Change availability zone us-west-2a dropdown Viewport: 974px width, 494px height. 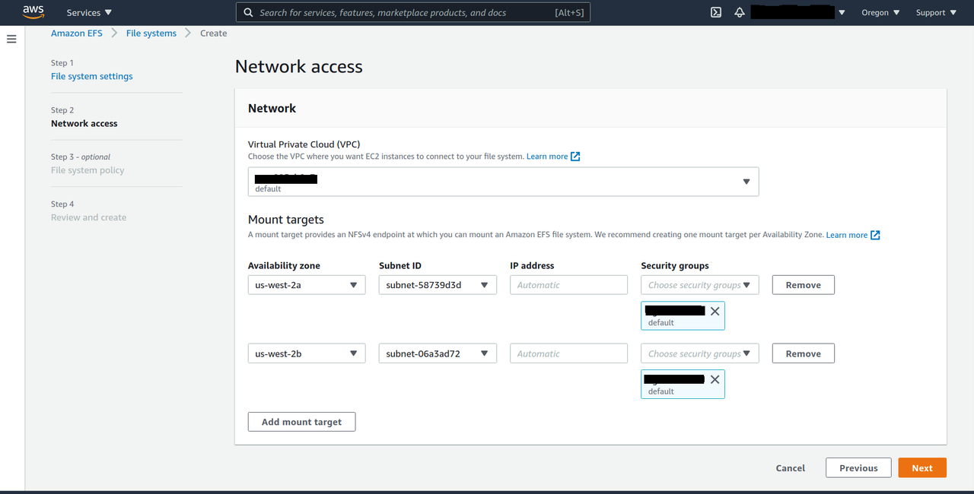307,285
